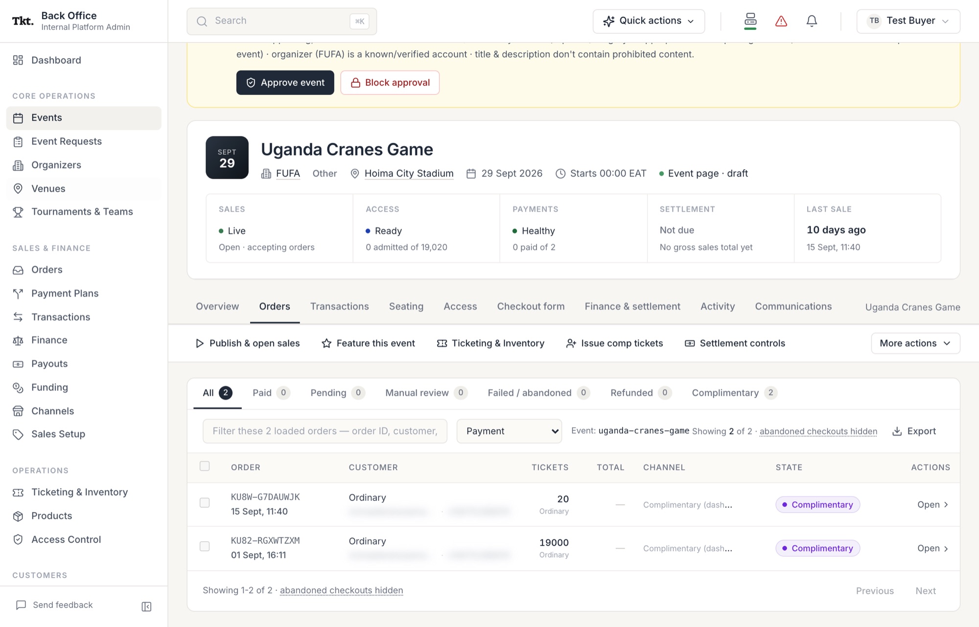Screen dimensions: 979x627
Task: Click the Export download icon
Action: 897,431
